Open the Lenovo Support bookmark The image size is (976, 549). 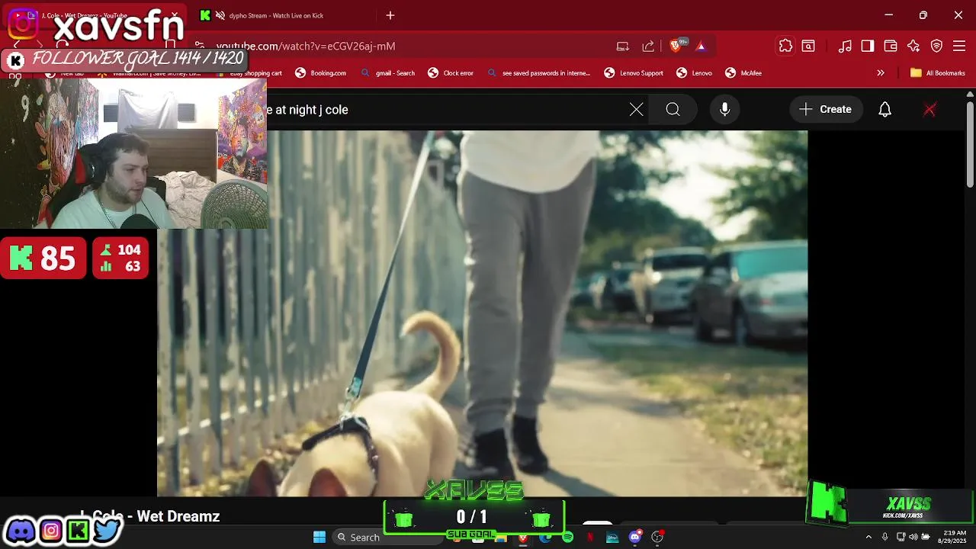coord(634,73)
